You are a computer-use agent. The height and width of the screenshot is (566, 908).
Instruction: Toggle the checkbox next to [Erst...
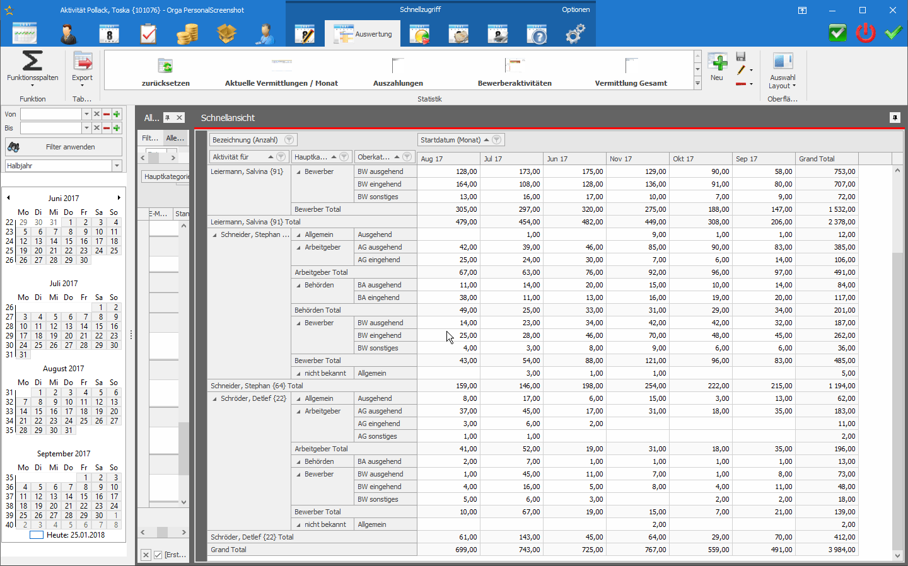(x=158, y=555)
